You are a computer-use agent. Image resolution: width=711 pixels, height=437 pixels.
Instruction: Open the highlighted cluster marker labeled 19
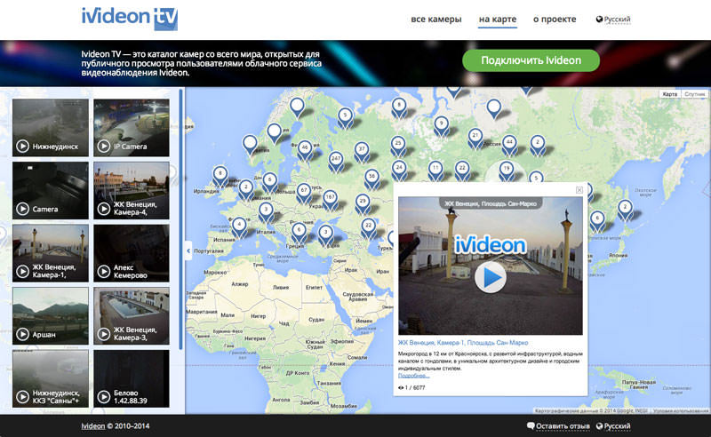click(x=507, y=171)
